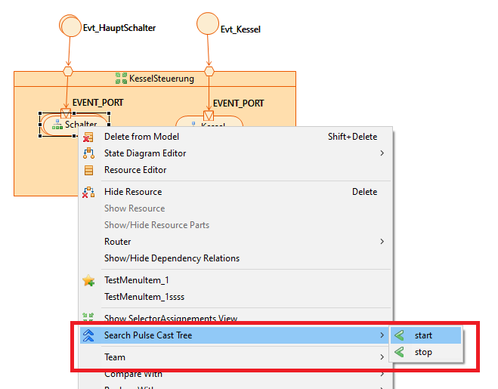The image size is (498, 389).
Task: Expand the Router submenu arrow
Action: point(382,242)
